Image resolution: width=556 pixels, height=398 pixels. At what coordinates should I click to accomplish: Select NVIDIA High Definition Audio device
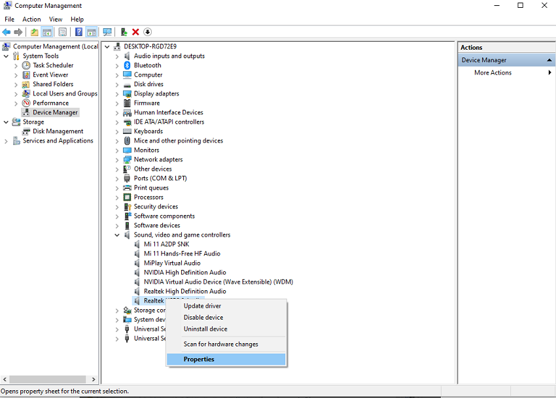point(185,273)
